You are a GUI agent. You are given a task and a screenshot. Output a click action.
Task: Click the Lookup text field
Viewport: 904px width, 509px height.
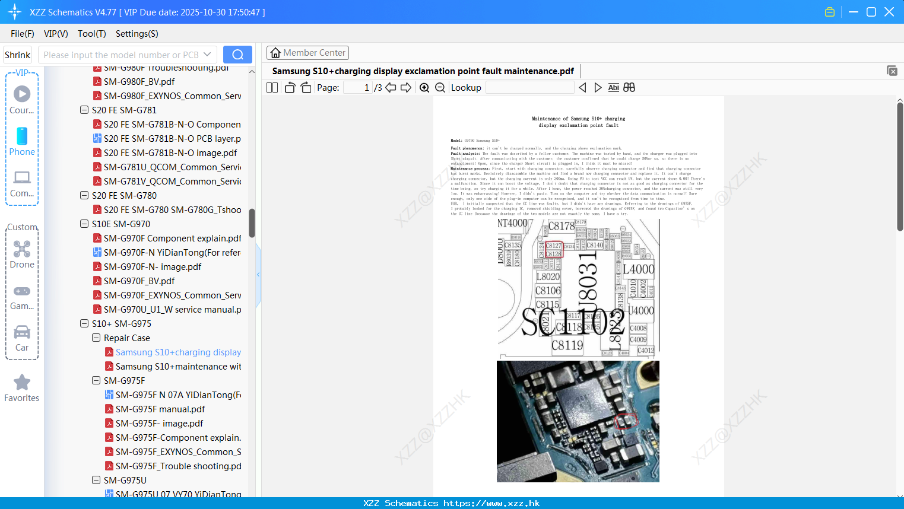click(529, 87)
